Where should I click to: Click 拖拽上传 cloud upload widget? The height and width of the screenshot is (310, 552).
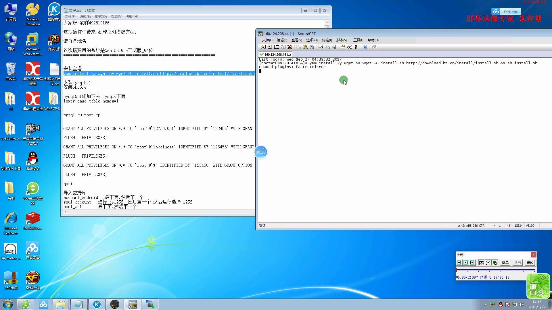click(x=507, y=11)
